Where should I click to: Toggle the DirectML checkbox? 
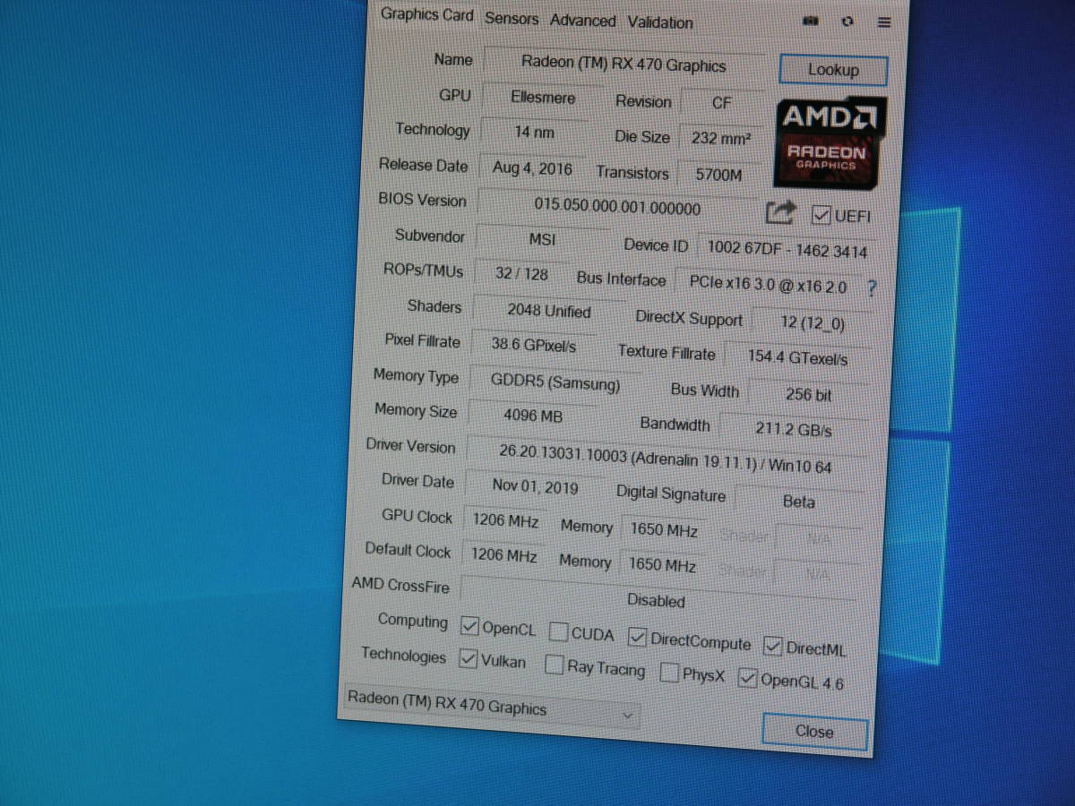click(772, 646)
